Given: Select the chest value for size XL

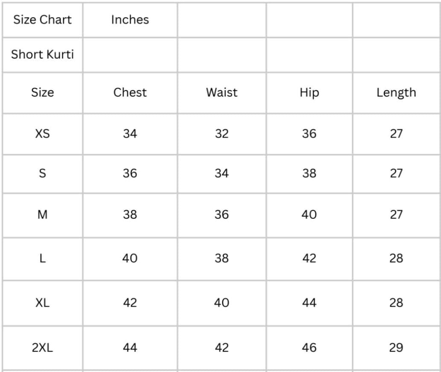Looking at the screenshot, I should [x=130, y=303].
